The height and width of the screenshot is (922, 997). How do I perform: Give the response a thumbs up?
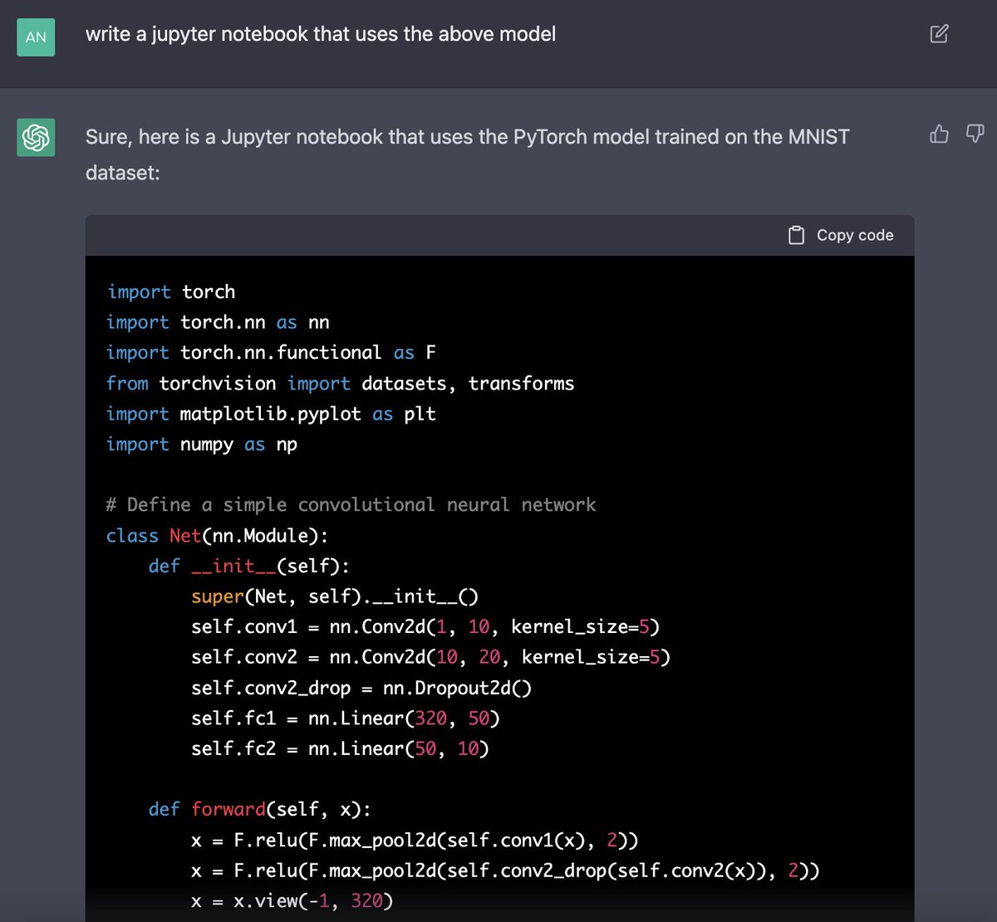[x=939, y=134]
